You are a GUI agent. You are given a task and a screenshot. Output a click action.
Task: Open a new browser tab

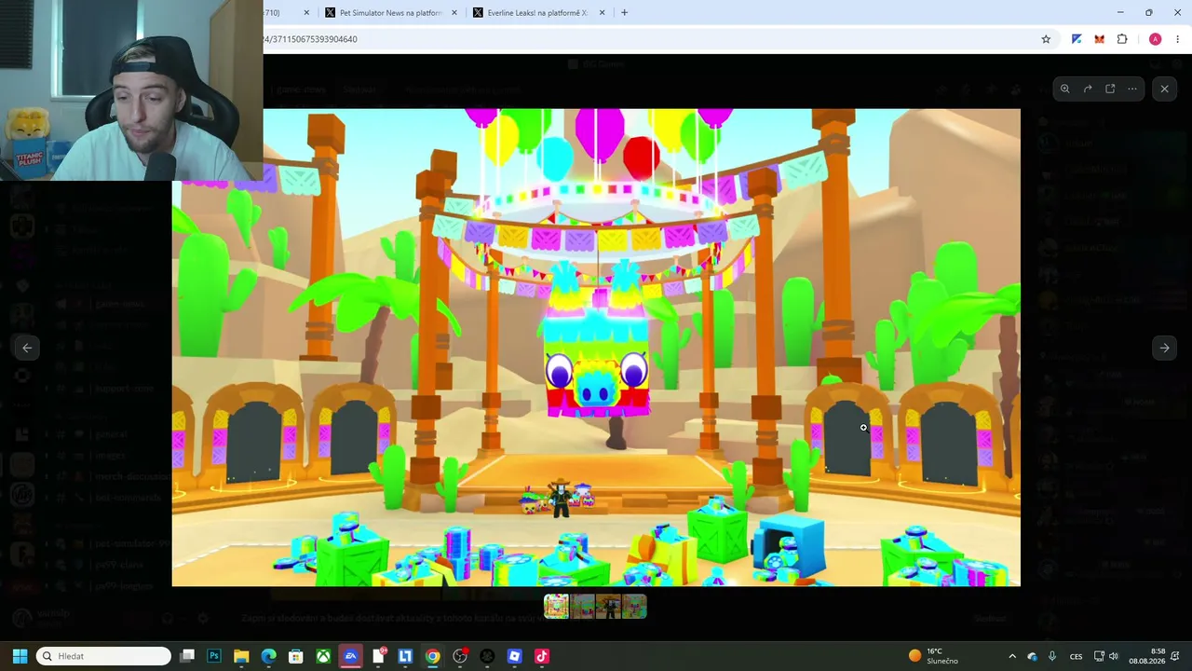tap(624, 13)
